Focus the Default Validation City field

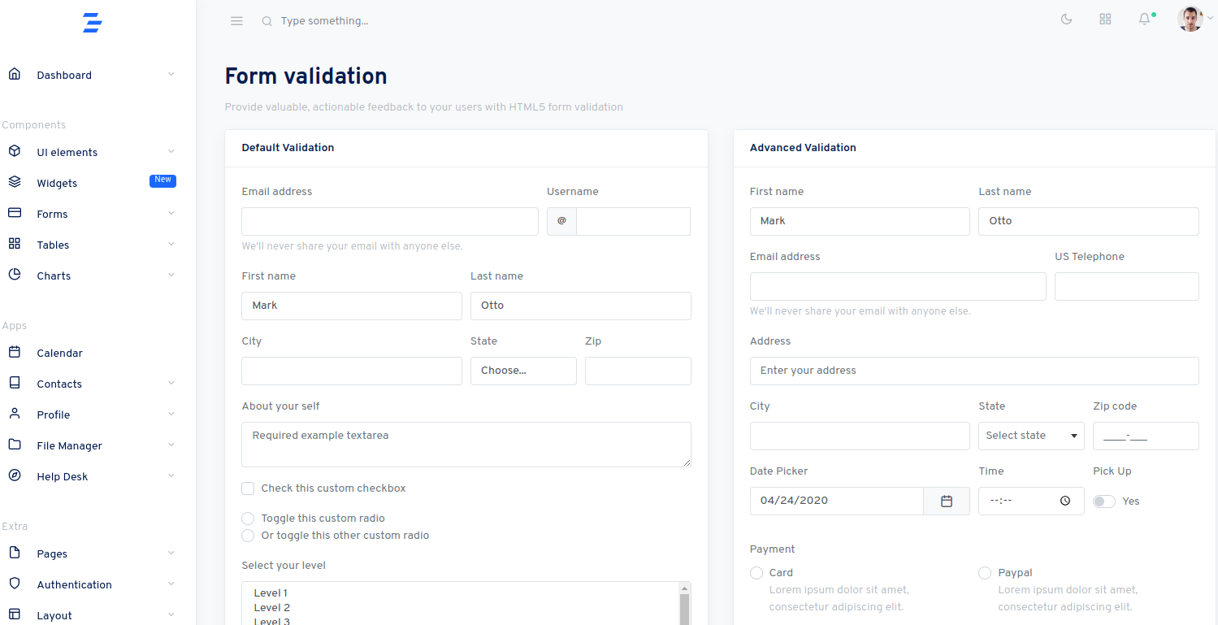[x=352, y=371]
